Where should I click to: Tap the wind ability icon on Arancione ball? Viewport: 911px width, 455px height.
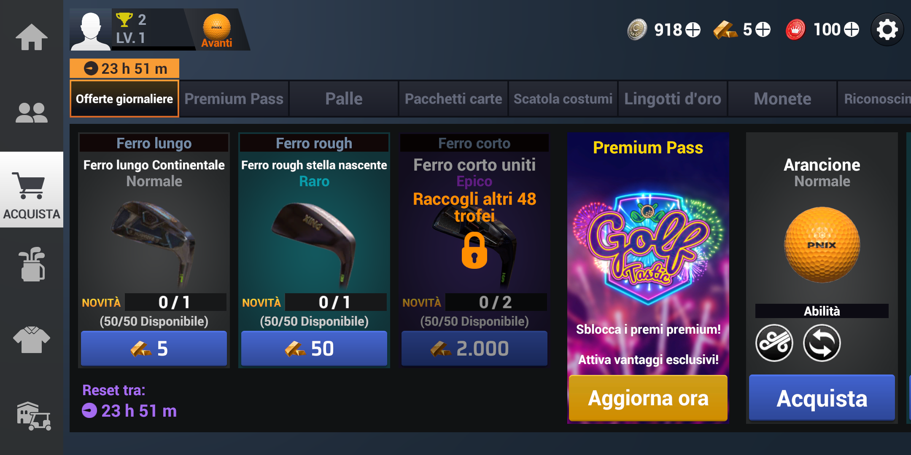pos(774,343)
